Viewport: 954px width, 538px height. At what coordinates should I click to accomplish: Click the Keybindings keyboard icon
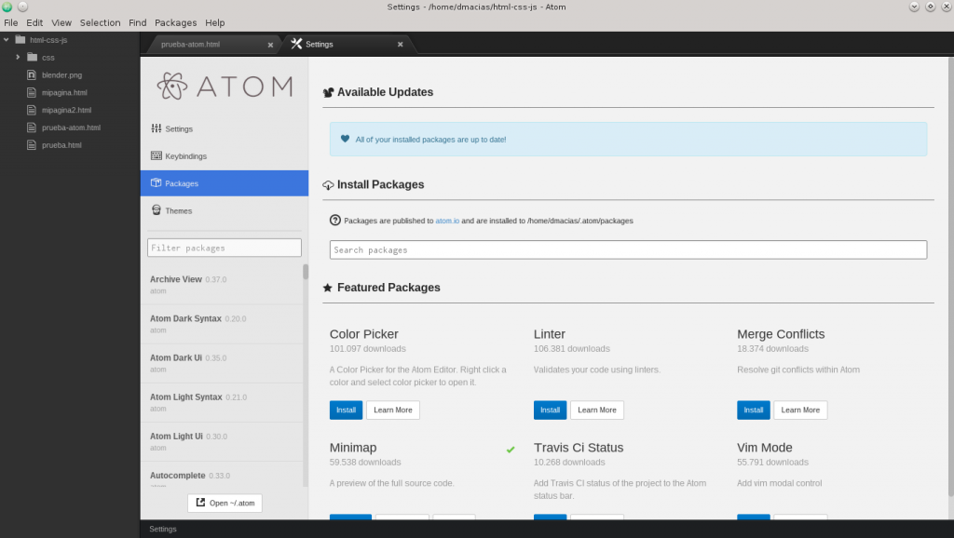[157, 156]
